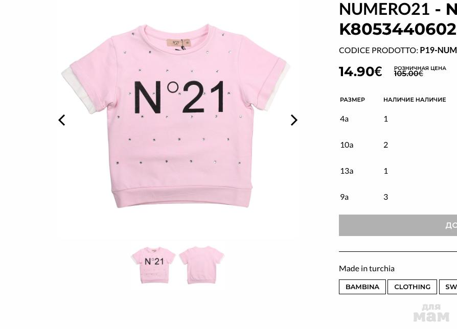Click the gray add button
This screenshot has width=457, height=329.
click(x=398, y=225)
